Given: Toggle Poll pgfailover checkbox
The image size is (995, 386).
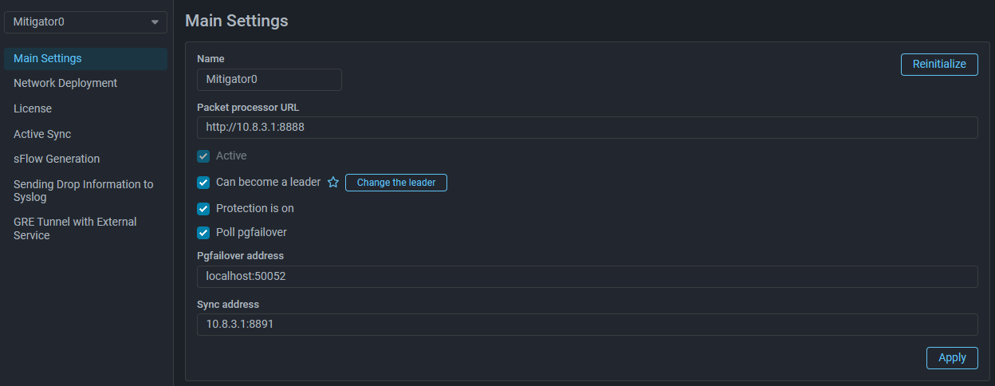Looking at the screenshot, I should point(203,233).
